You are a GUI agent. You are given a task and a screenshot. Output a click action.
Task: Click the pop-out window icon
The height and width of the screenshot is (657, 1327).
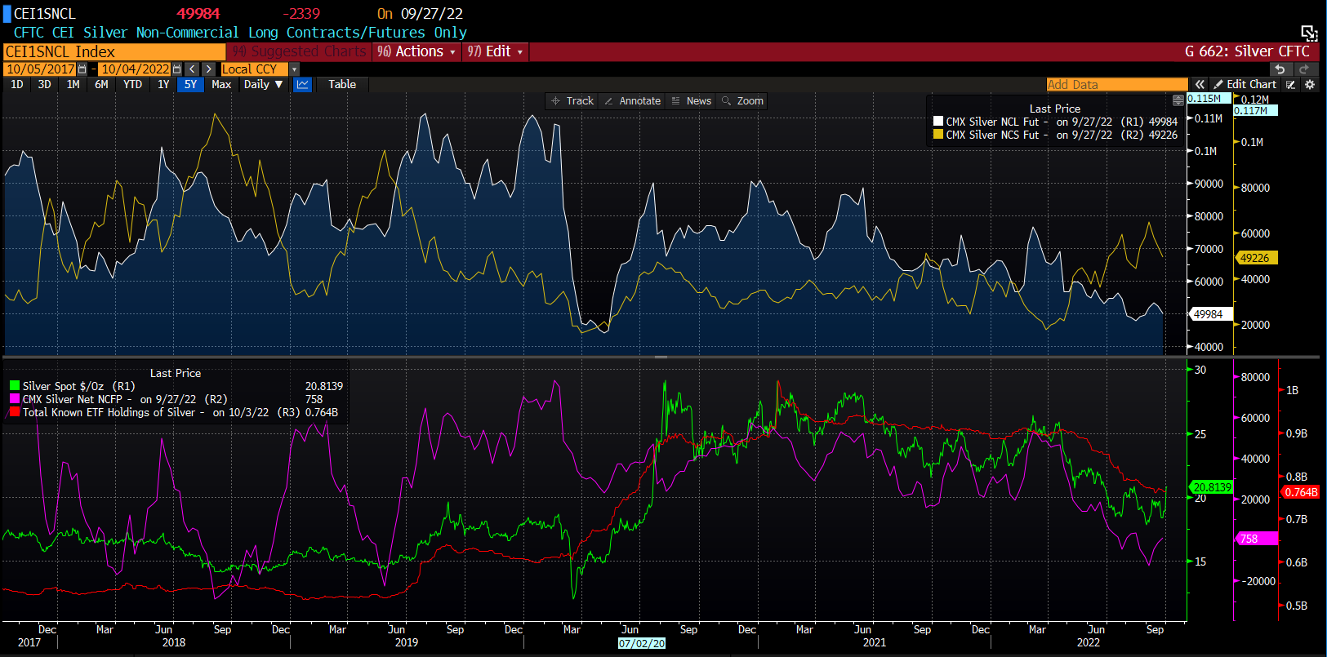pos(1309,33)
